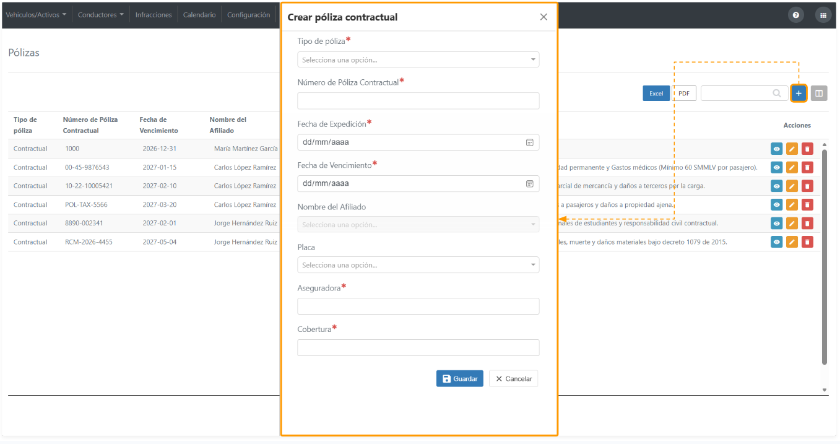
Task: Toggle column visibility button
Action: click(819, 93)
